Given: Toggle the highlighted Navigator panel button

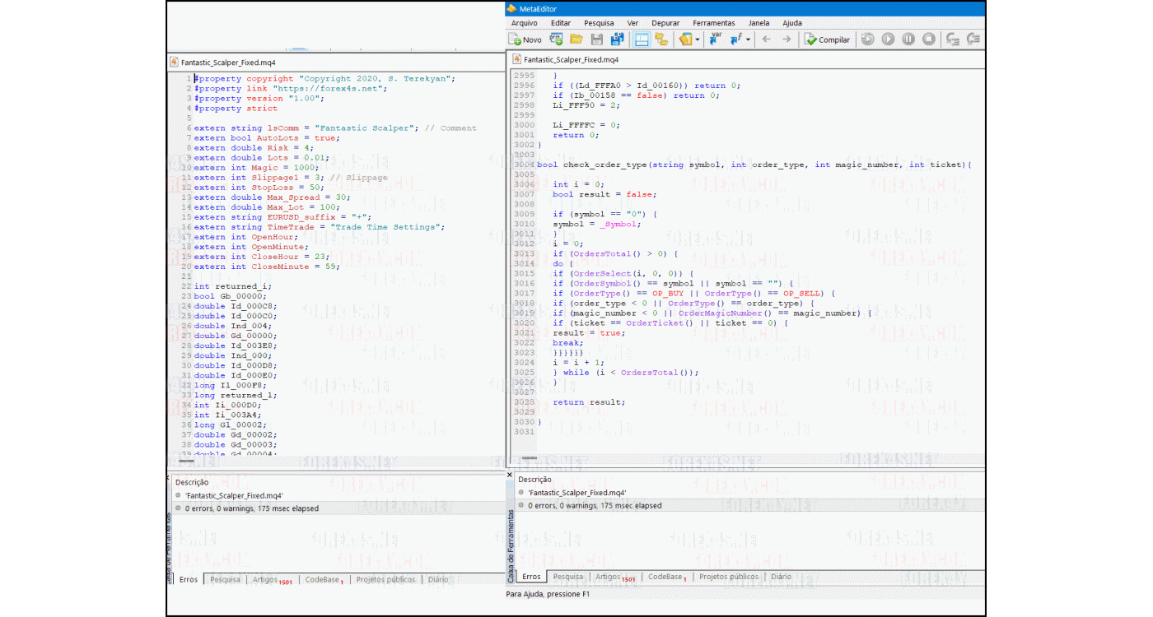Looking at the screenshot, I should (x=642, y=39).
